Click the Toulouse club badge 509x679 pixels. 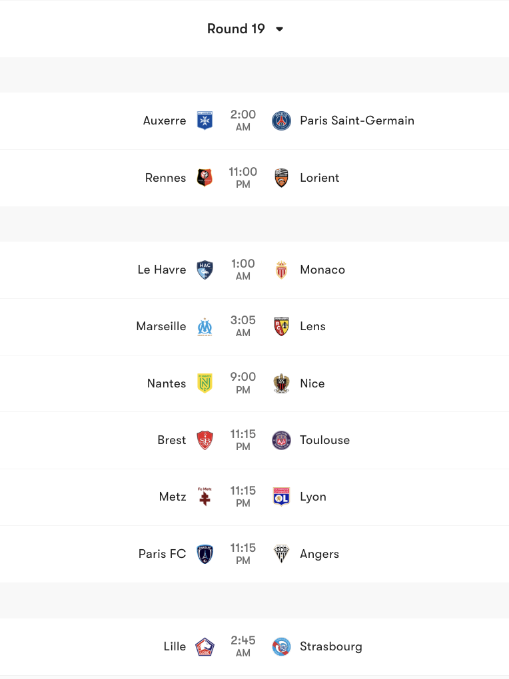pyautogui.click(x=281, y=440)
